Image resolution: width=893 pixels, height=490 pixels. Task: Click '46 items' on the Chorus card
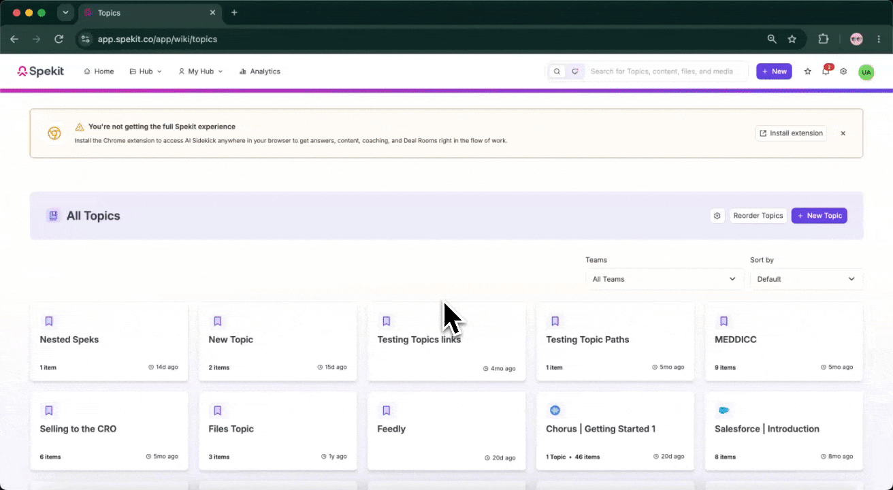point(587,457)
